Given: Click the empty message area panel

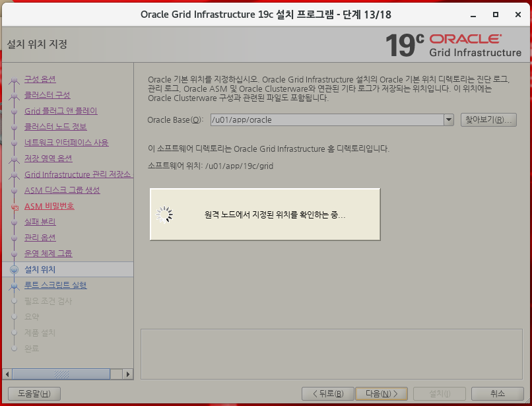Looking at the screenshot, I should (x=331, y=354).
